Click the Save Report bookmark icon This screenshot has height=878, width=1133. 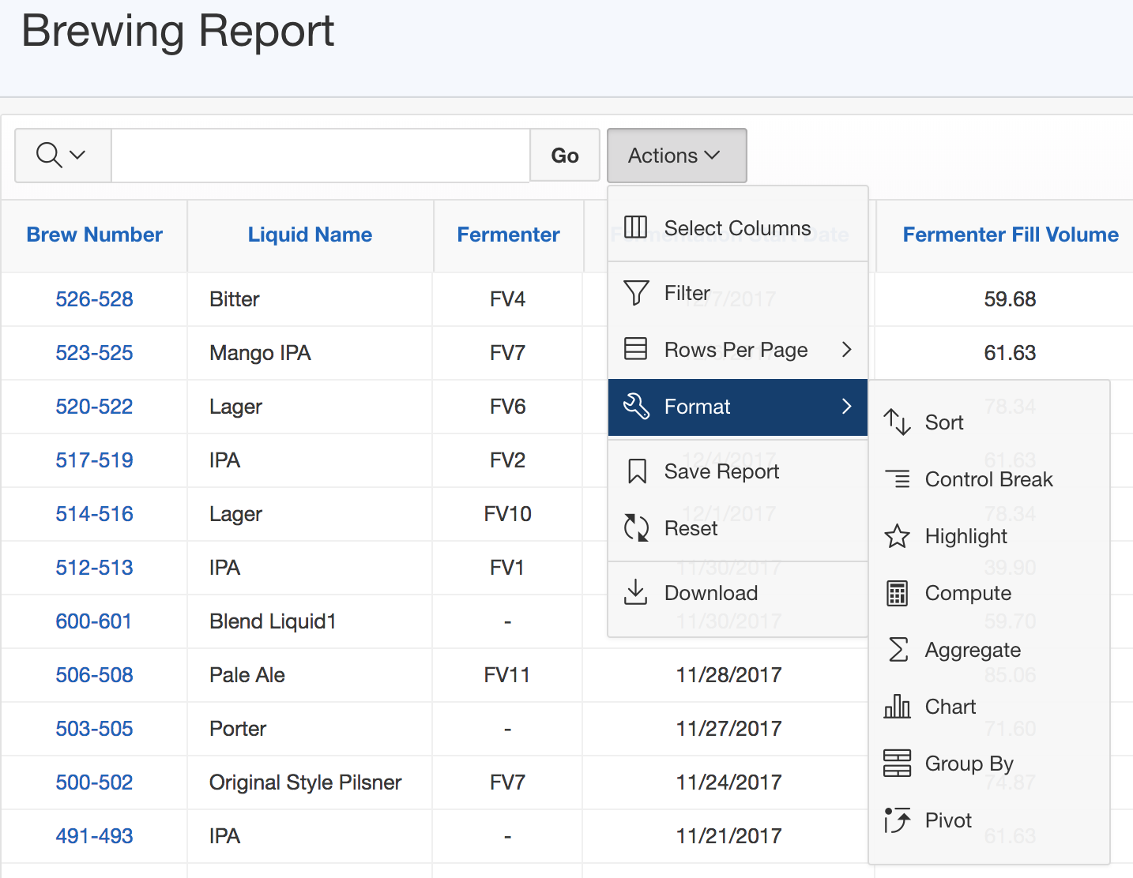pos(636,471)
